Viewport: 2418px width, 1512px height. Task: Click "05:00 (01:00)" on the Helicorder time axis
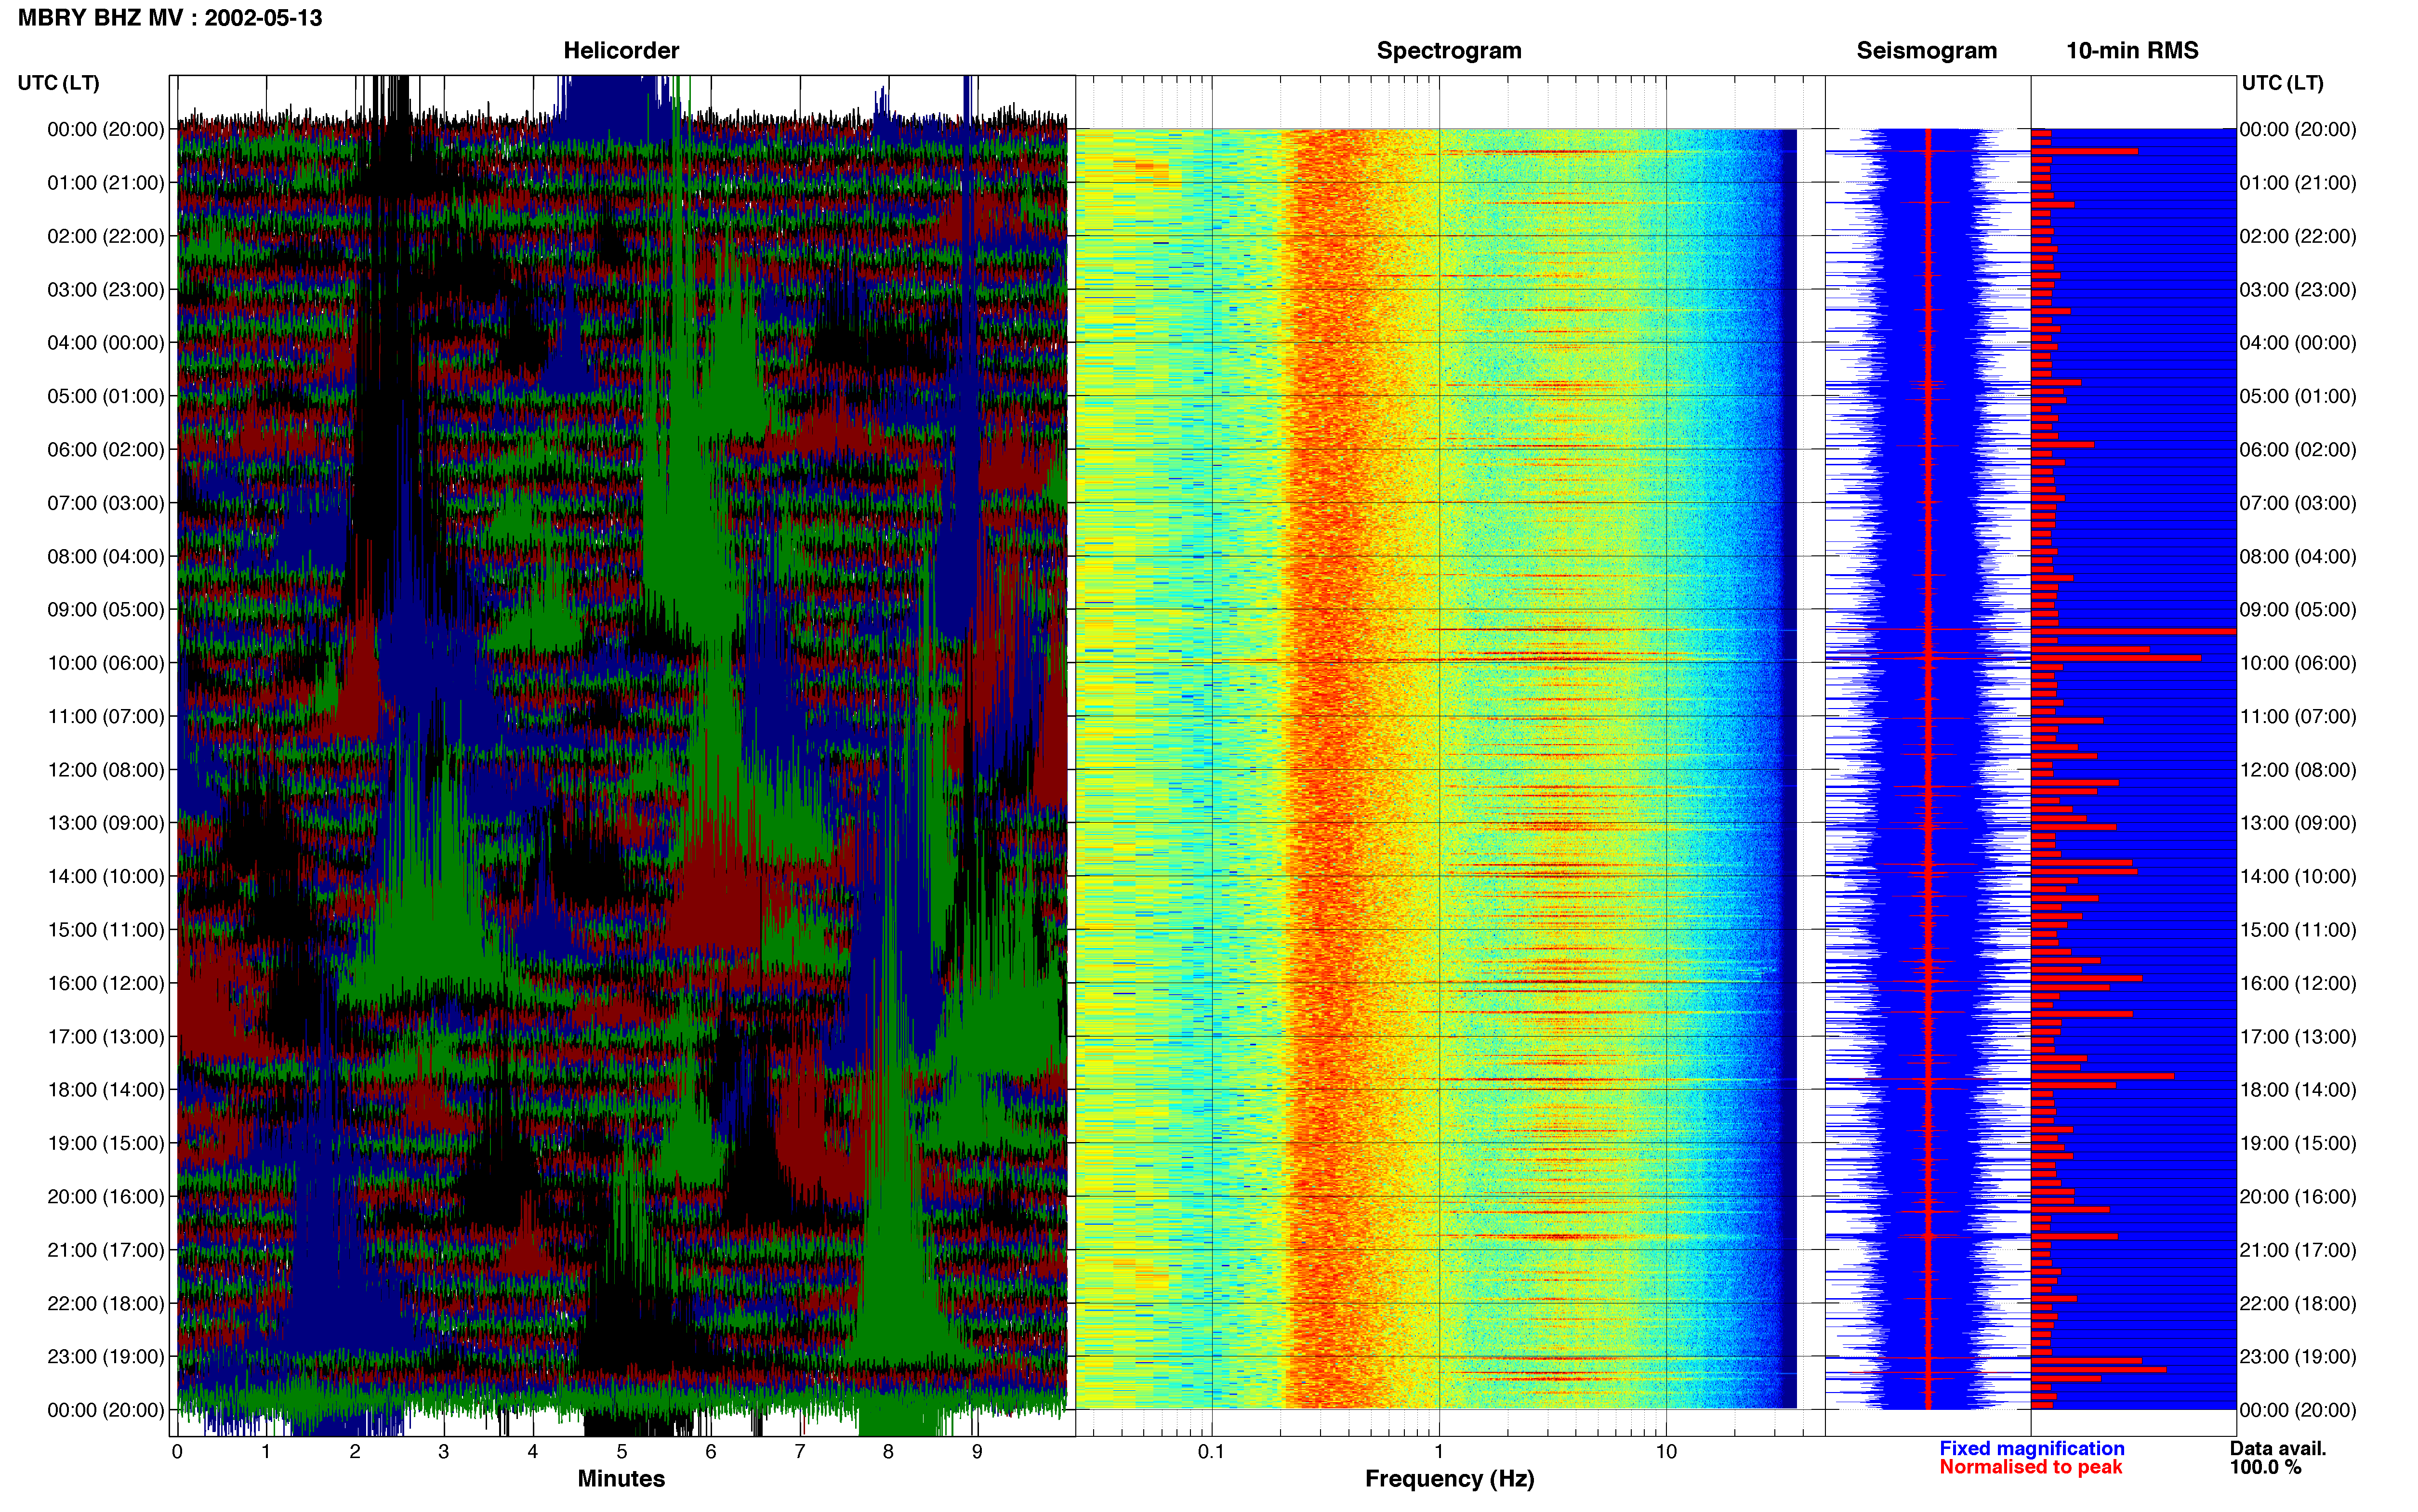pos(106,397)
